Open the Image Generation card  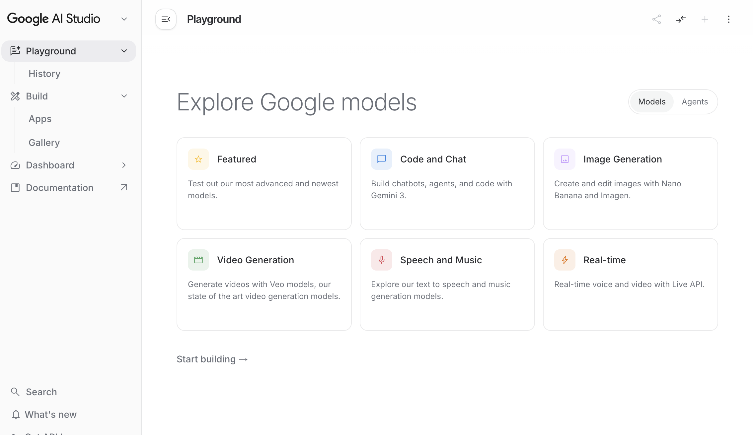[x=631, y=184]
